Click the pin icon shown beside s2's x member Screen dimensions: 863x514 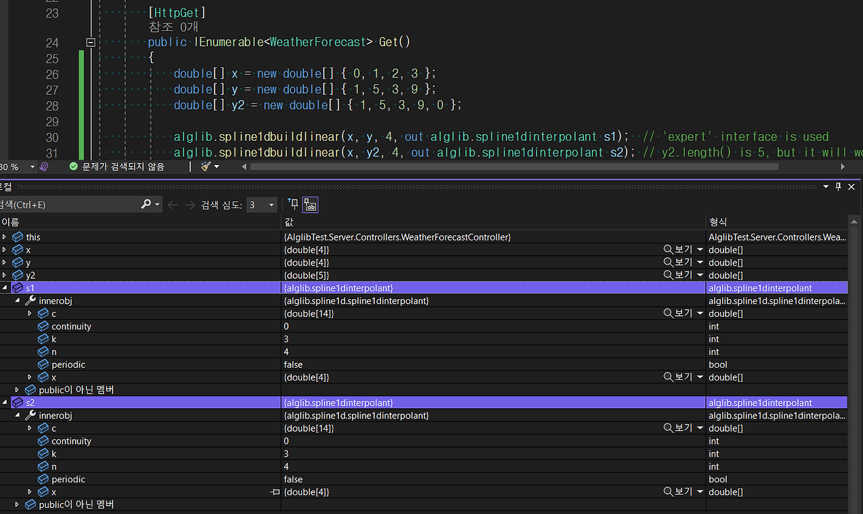pyautogui.click(x=274, y=492)
